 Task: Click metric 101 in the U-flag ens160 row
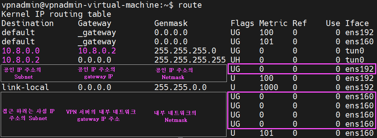pyautogui.click(x=267, y=133)
